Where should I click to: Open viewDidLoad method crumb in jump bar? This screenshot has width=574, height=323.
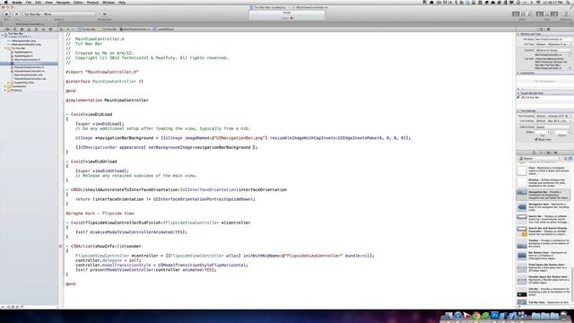[164, 30]
